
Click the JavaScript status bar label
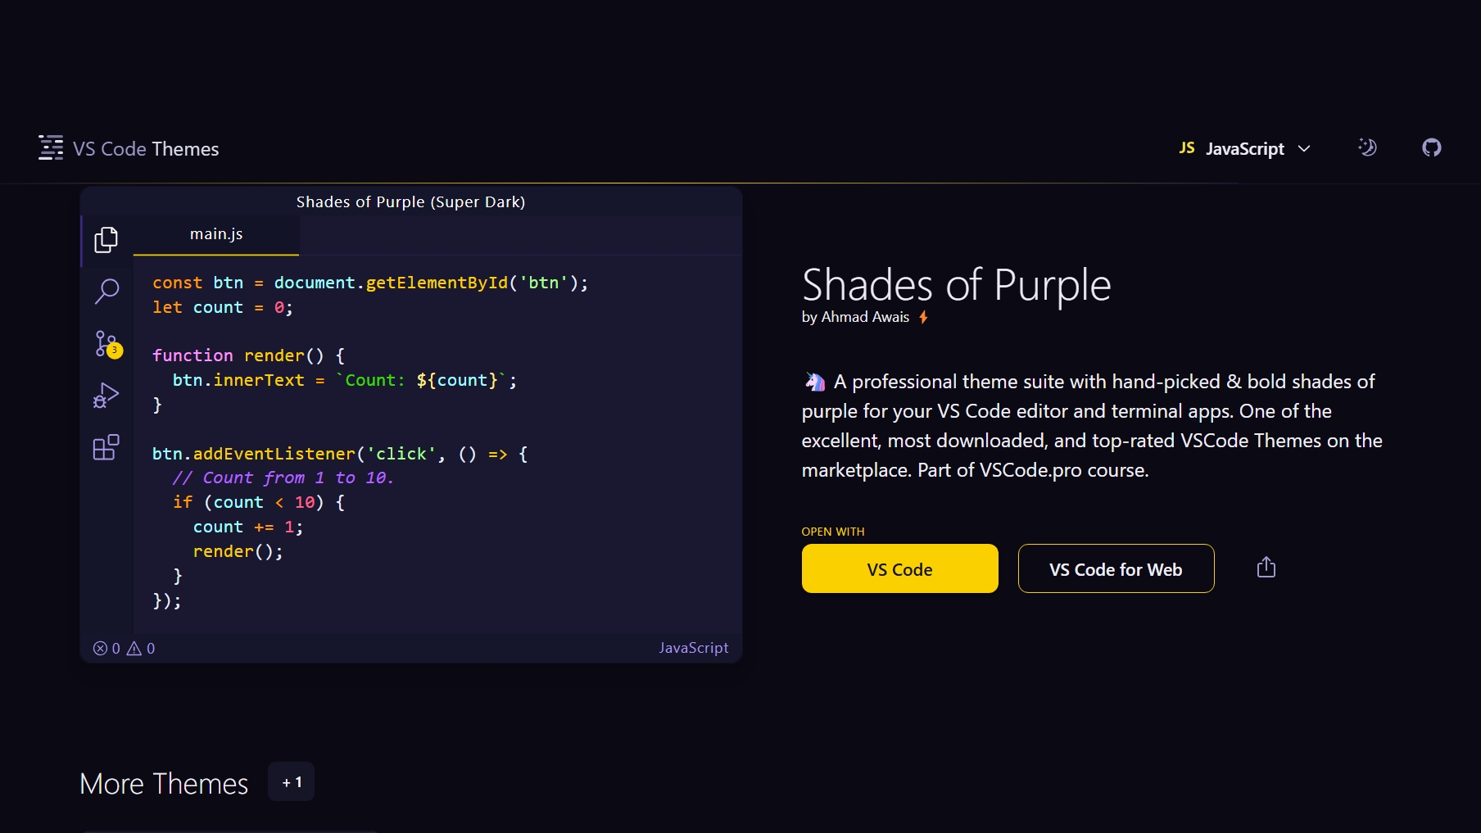coord(693,648)
